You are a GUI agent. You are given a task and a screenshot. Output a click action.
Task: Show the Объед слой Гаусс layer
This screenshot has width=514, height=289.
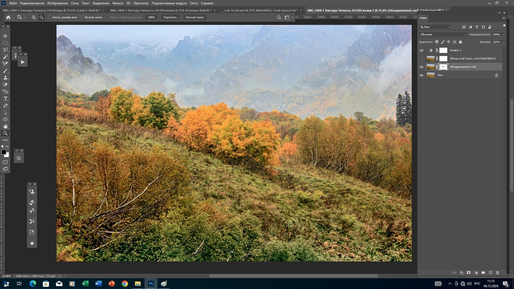click(421, 59)
